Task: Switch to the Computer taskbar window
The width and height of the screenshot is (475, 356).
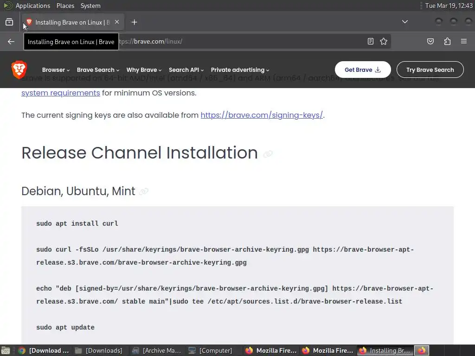Action: (211, 350)
